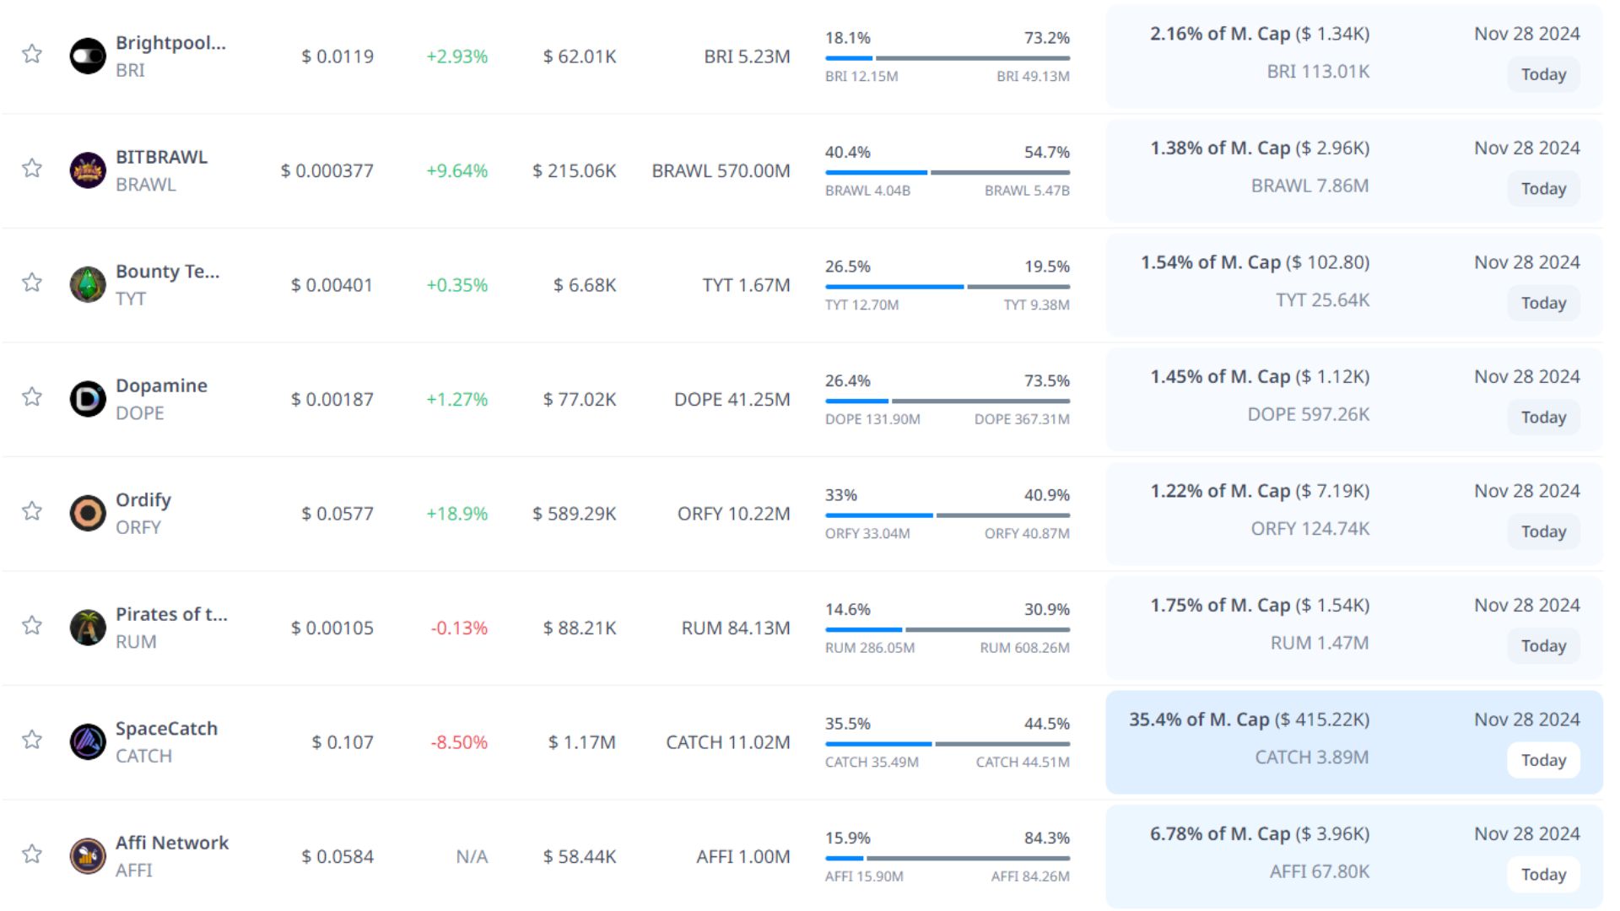Toggle watchlist star for Affi Network
Screen dimensions: 1620x911
click(32, 854)
